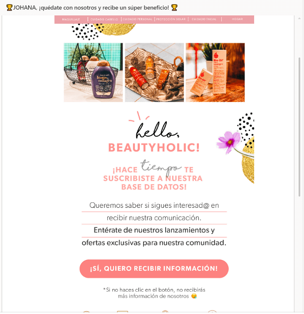Click the trophy emoji before JOHANA

tap(9, 8)
